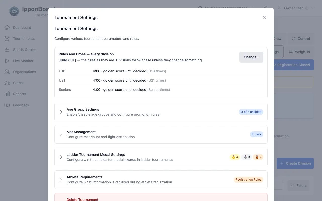
Task: Click the Dashboard home icon in sidebar
Action: (7, 28)
